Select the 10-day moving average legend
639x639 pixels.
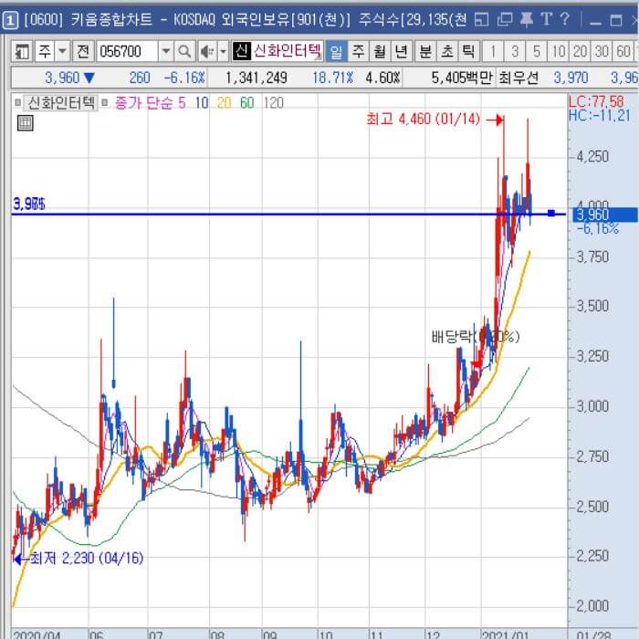point(202,102)
